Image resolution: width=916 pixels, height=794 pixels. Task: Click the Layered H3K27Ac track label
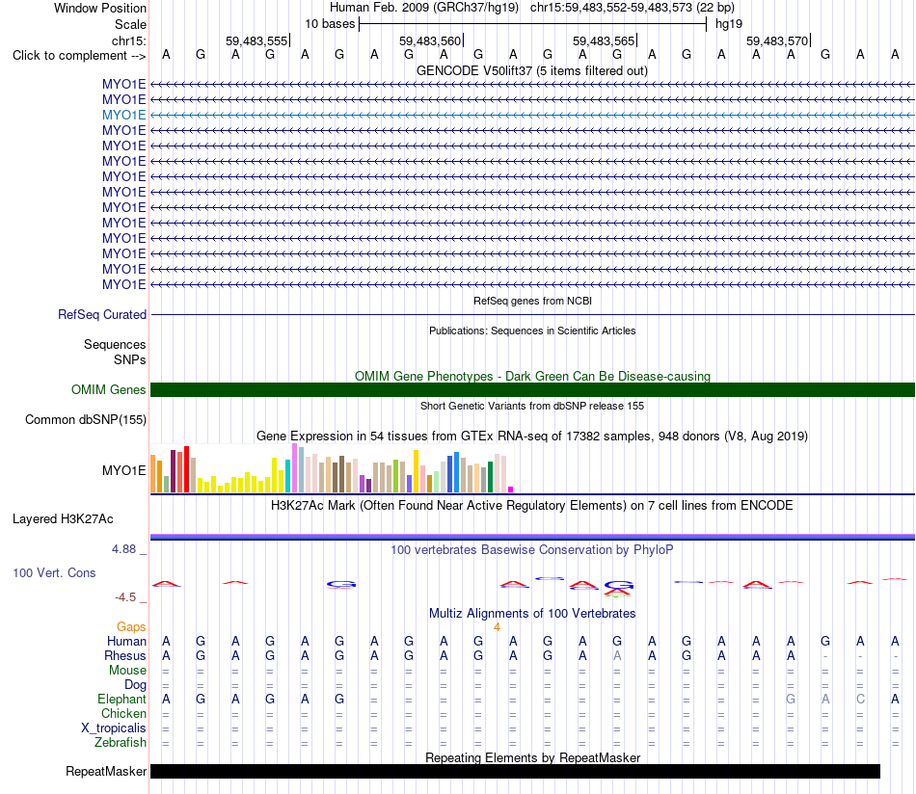pos(63,518)
